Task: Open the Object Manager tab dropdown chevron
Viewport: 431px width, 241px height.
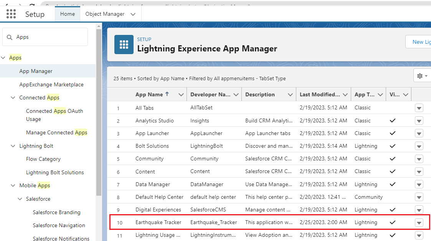Action: (x=133, y=14)
